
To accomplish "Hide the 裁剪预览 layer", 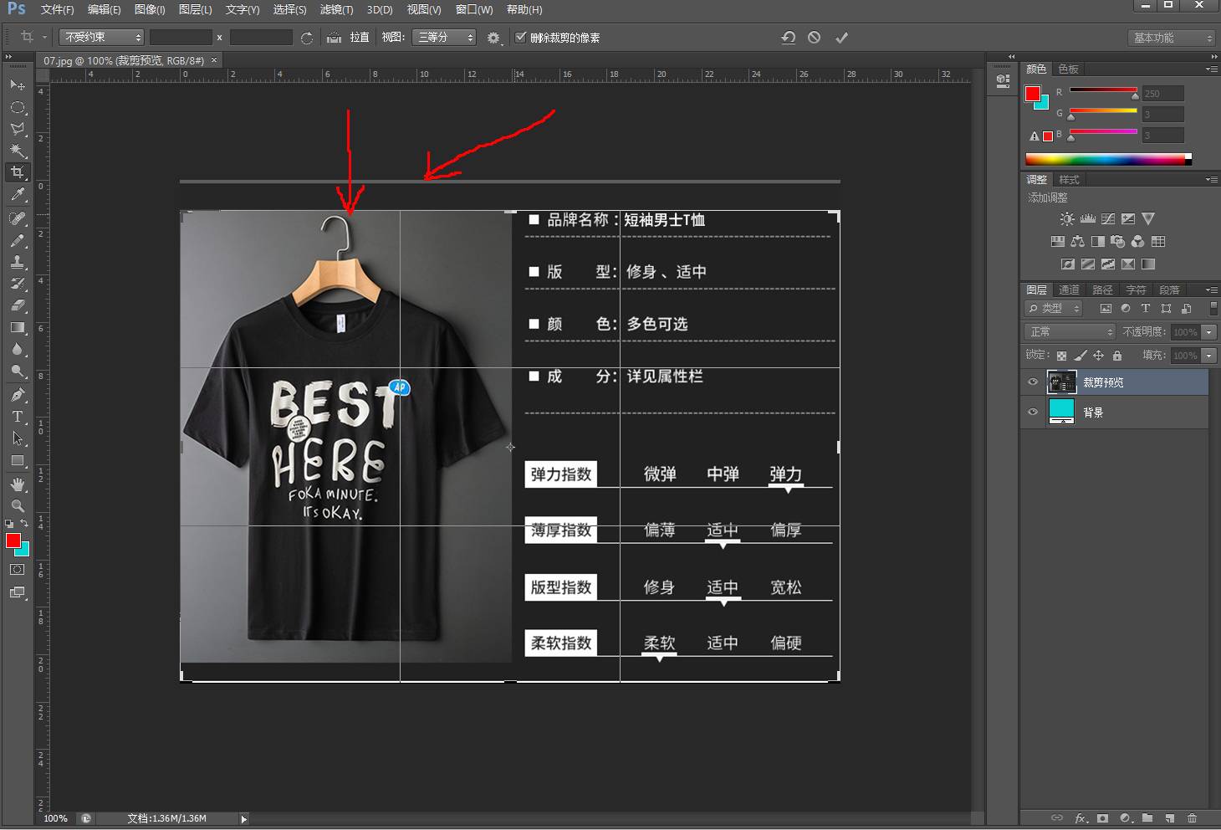I will click(1033, 382).
